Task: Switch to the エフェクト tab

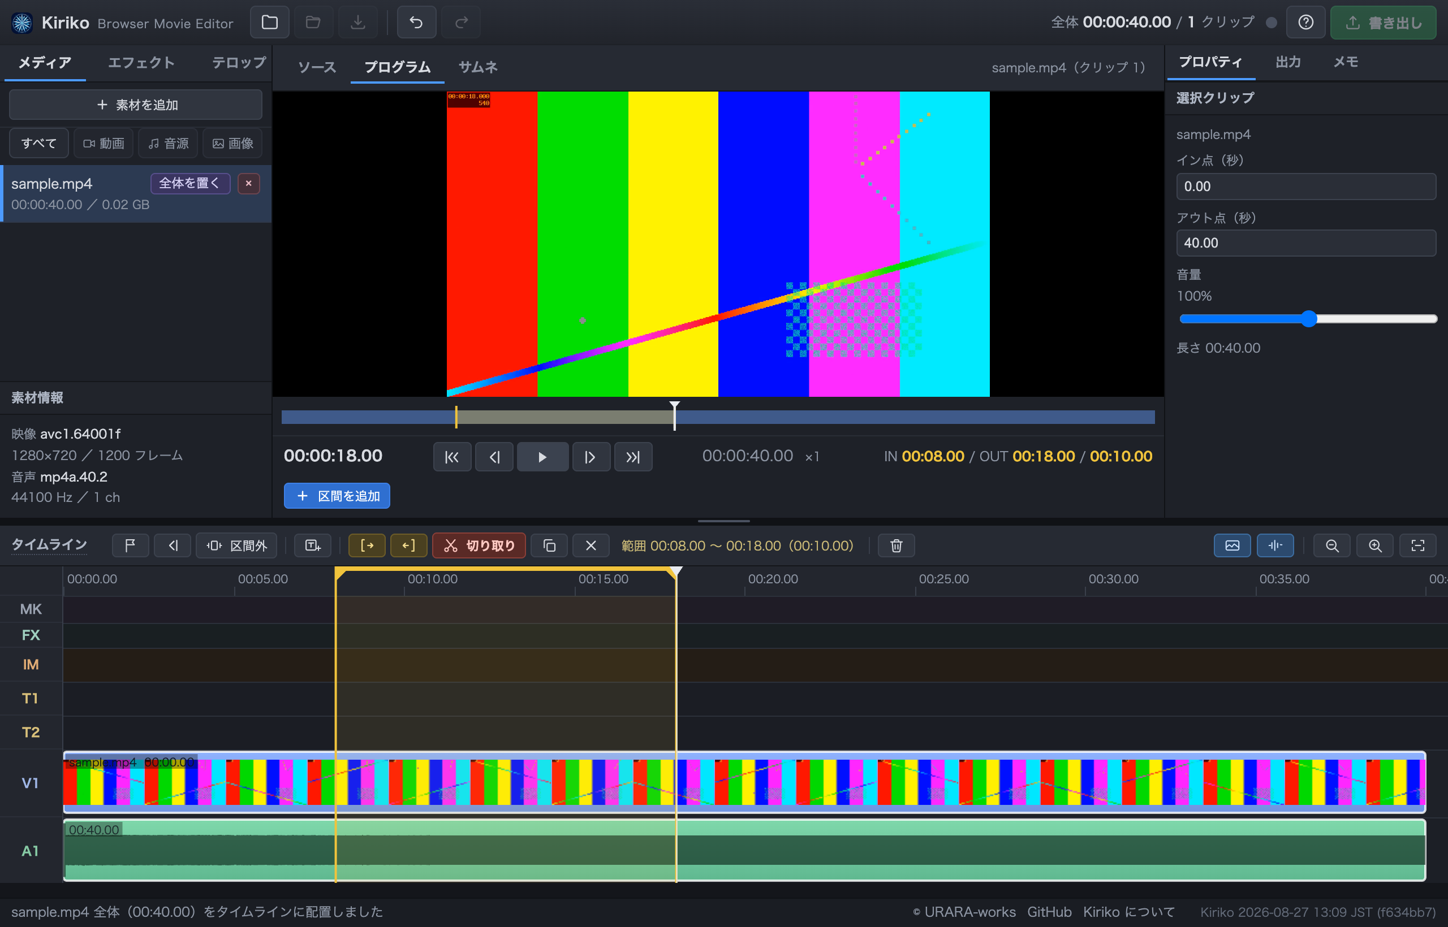Action: point(141,63)
